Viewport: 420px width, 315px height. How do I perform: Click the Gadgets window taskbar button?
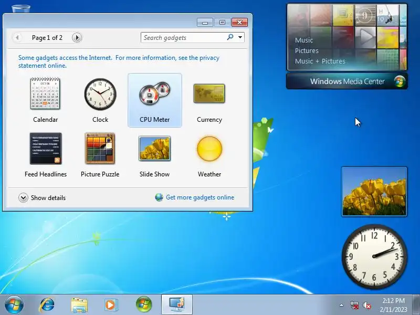pos(177,304)
